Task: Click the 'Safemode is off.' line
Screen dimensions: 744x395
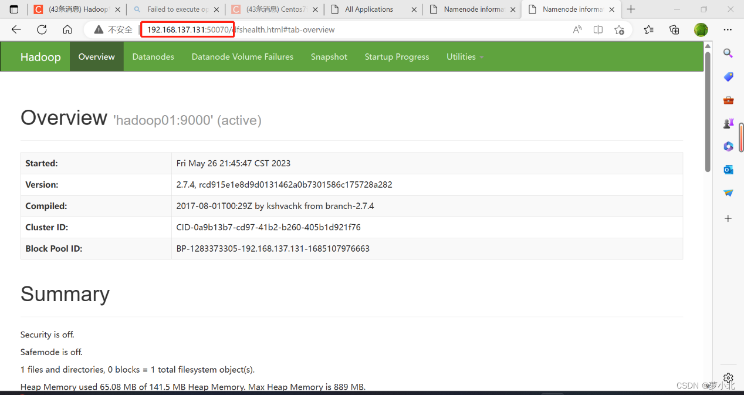Action: (52, 352)
